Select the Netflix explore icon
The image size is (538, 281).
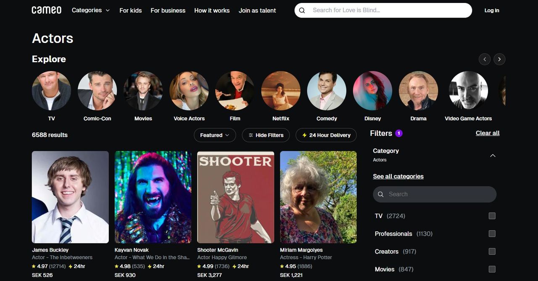click(281, 90)
